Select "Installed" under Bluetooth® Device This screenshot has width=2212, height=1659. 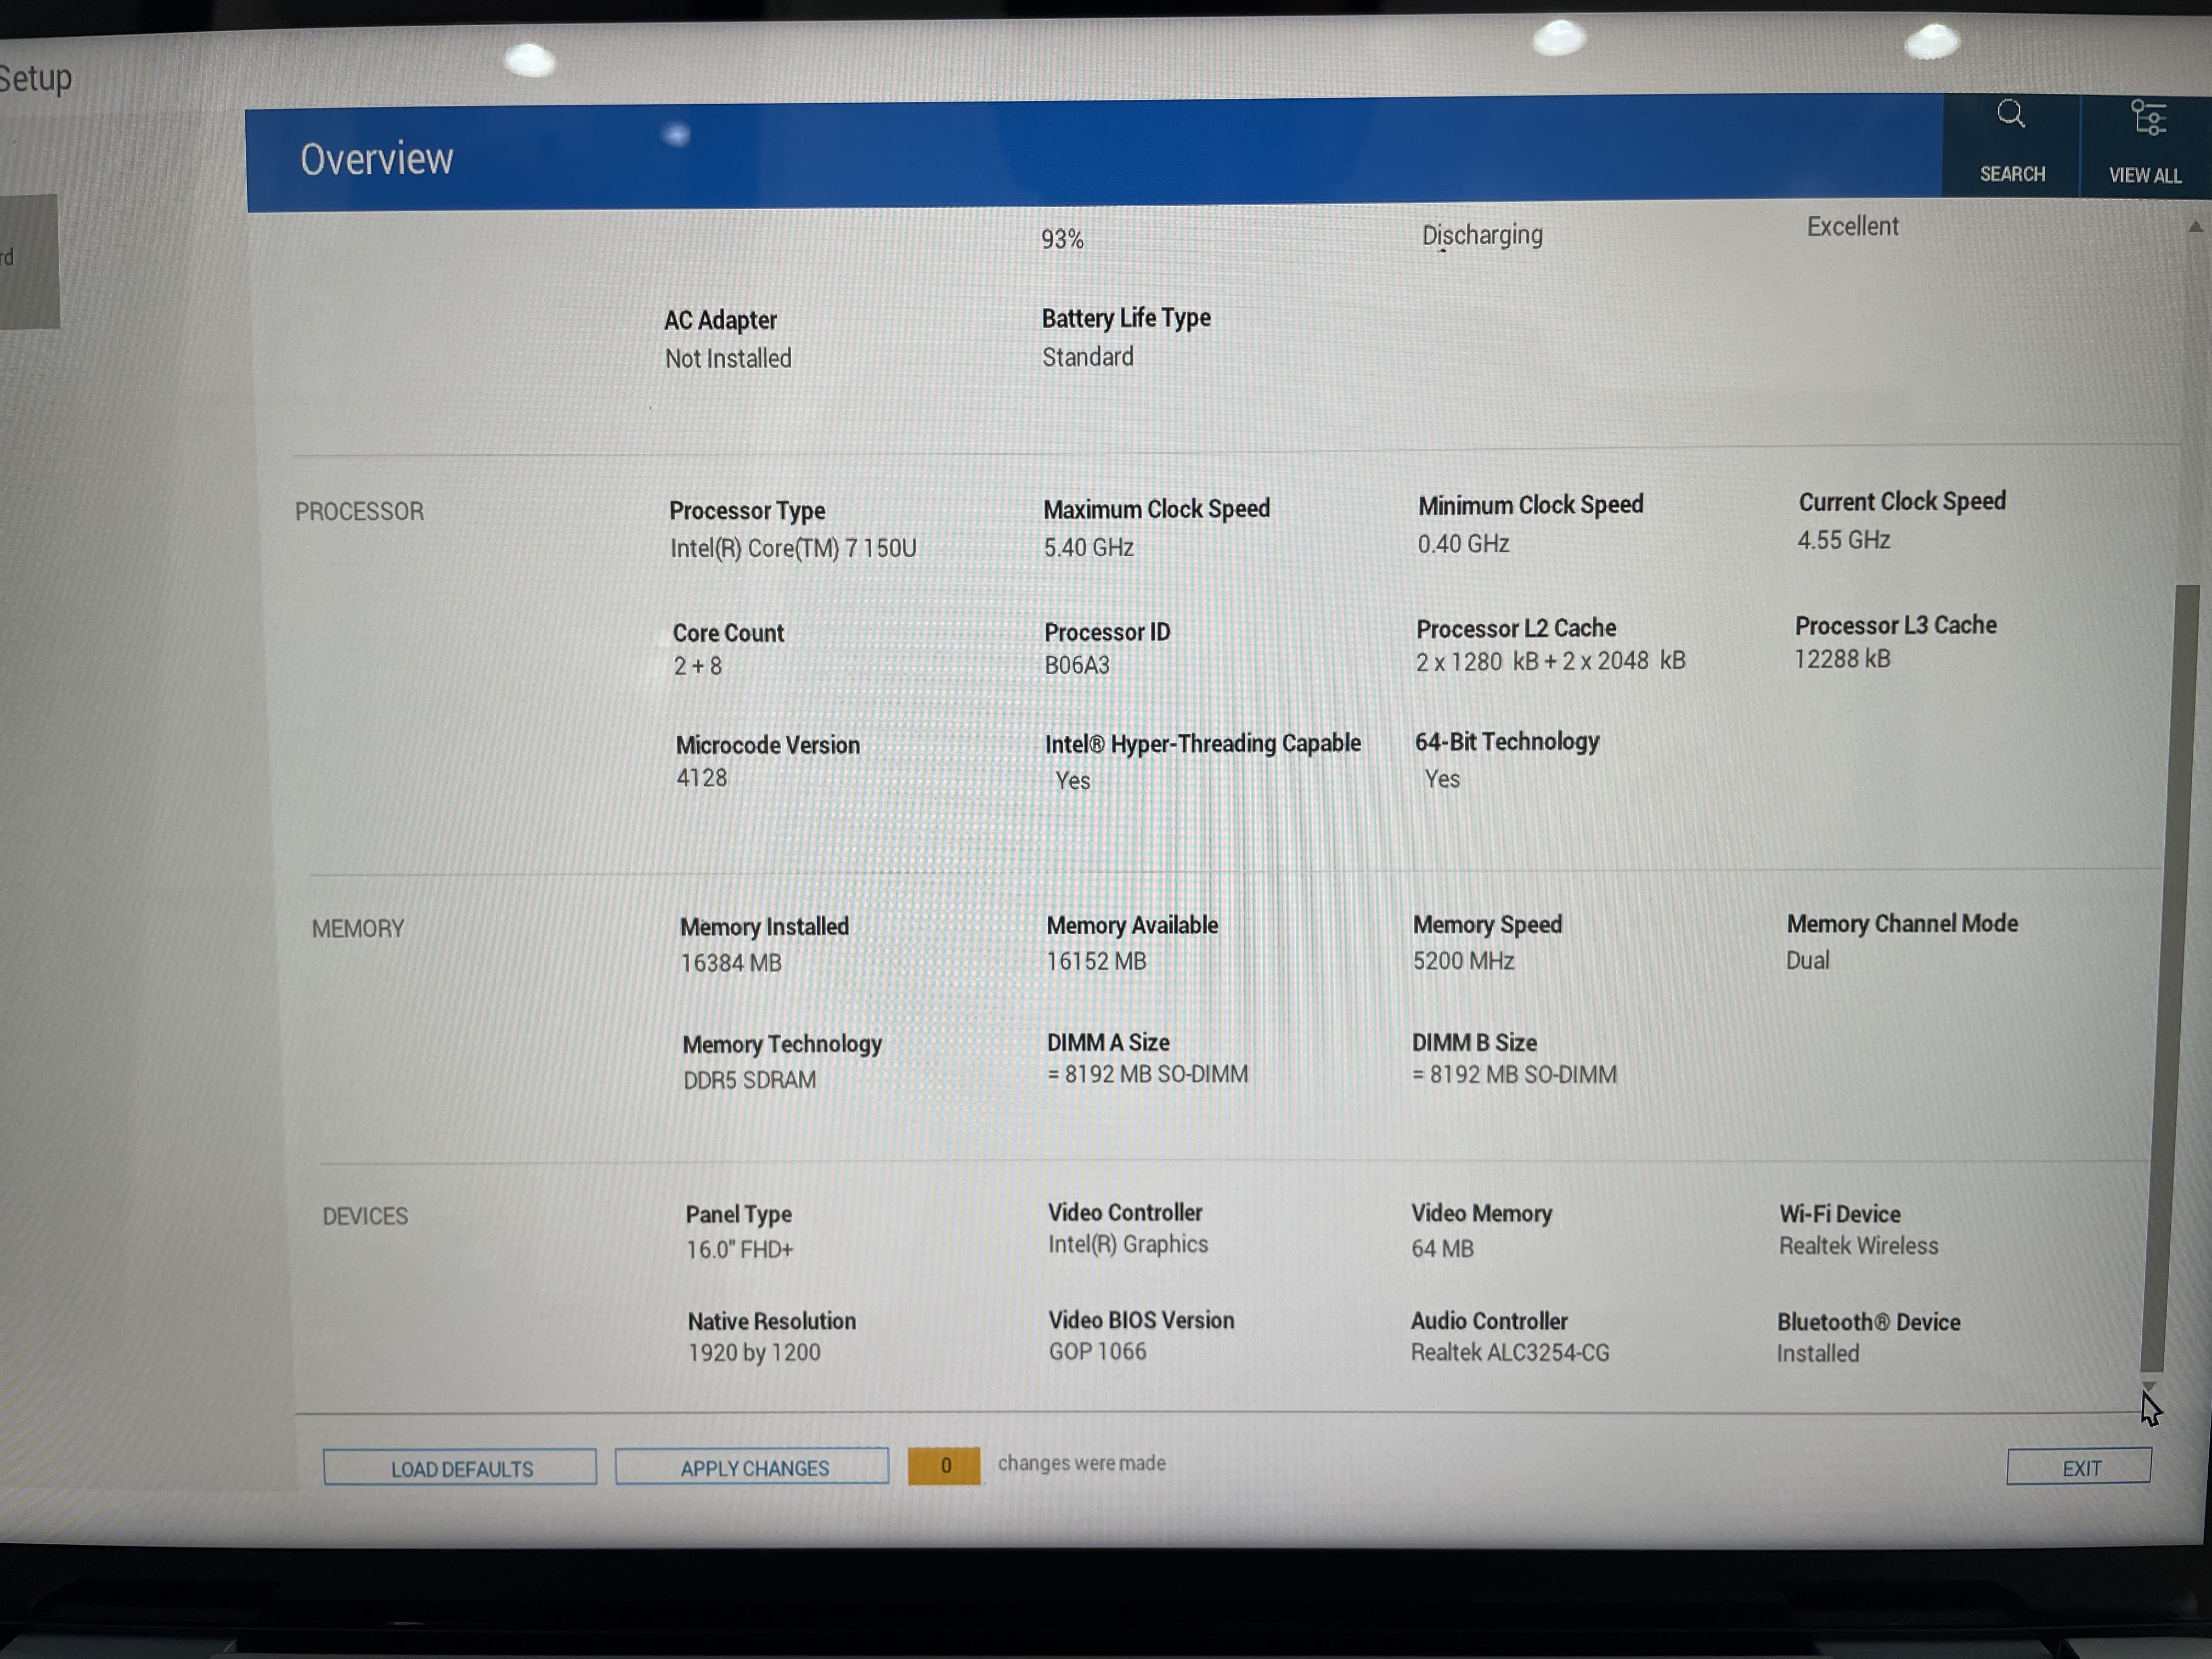pos(1817,1353)
